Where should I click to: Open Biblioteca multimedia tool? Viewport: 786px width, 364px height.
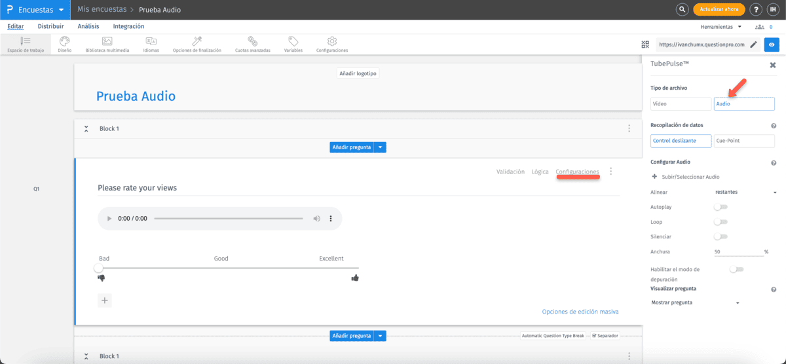pos(107,45)
